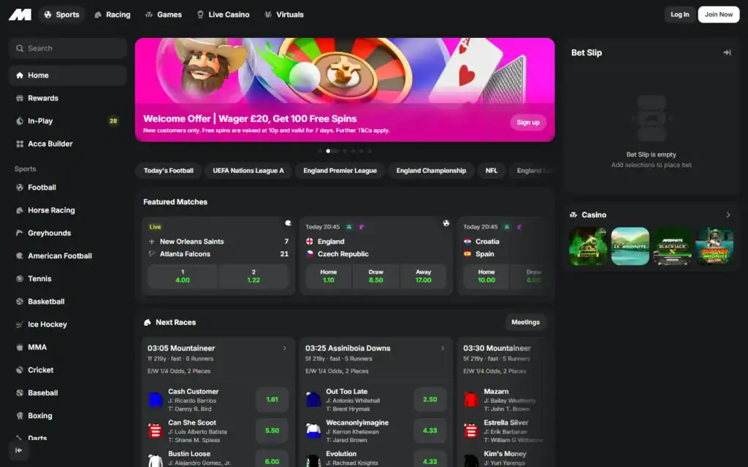Select the Home house icon in sidebar
The width and height of the screenshot is (748, 467).
tap(20, 75)
